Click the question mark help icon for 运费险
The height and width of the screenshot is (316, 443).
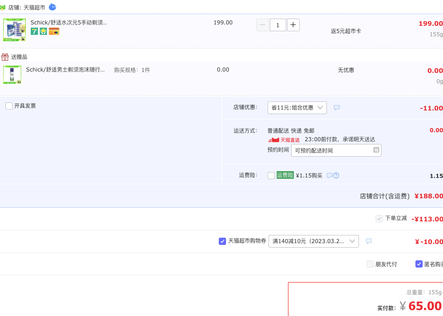coord(336,175)
